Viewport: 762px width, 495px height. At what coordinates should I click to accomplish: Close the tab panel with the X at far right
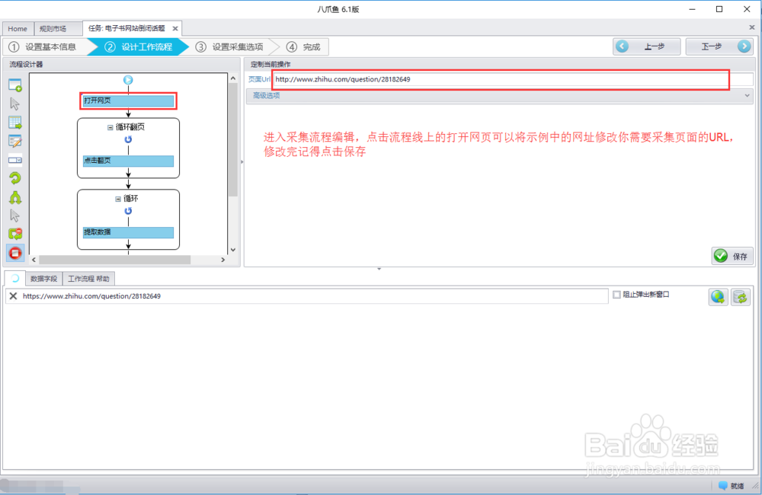click(752, 27)
